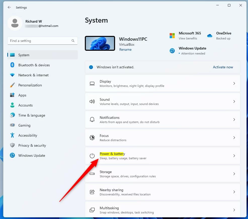Click the Microsoft 365 logo icon
This screenshot has height=219, width=248.
[172, 36]
